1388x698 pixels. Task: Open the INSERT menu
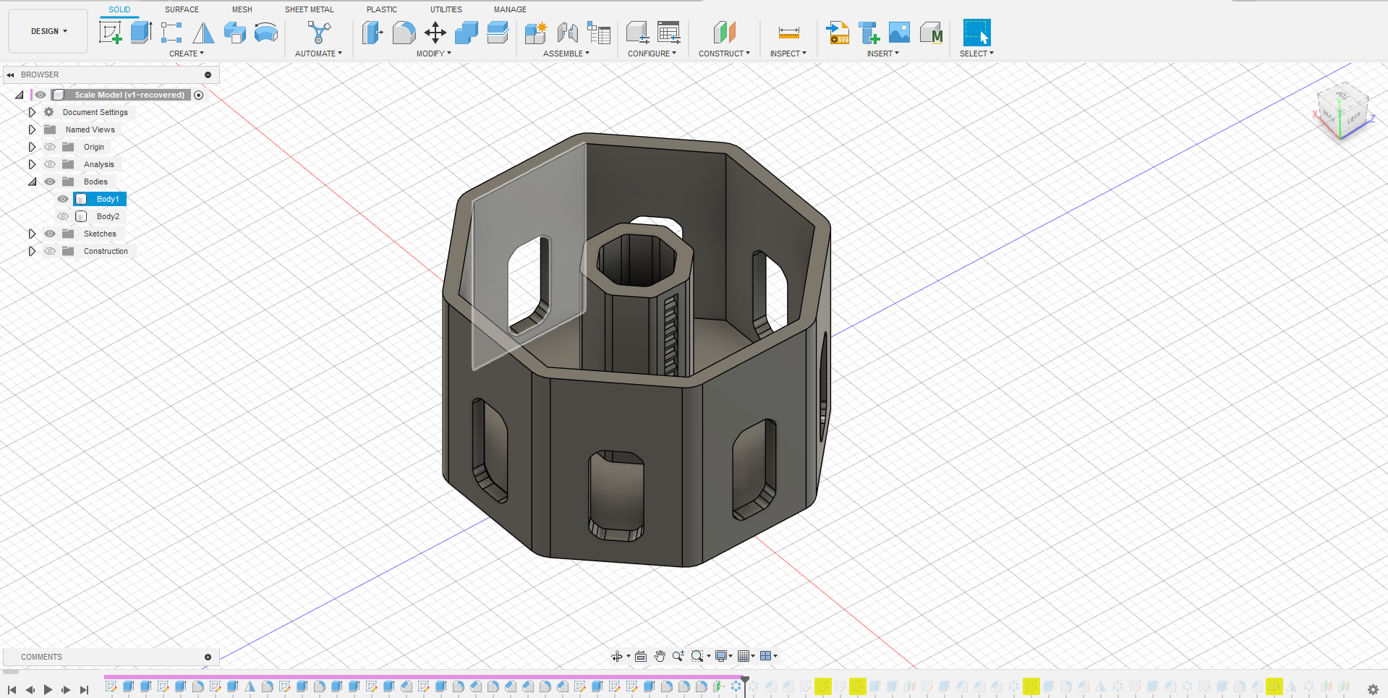point(883,54)
